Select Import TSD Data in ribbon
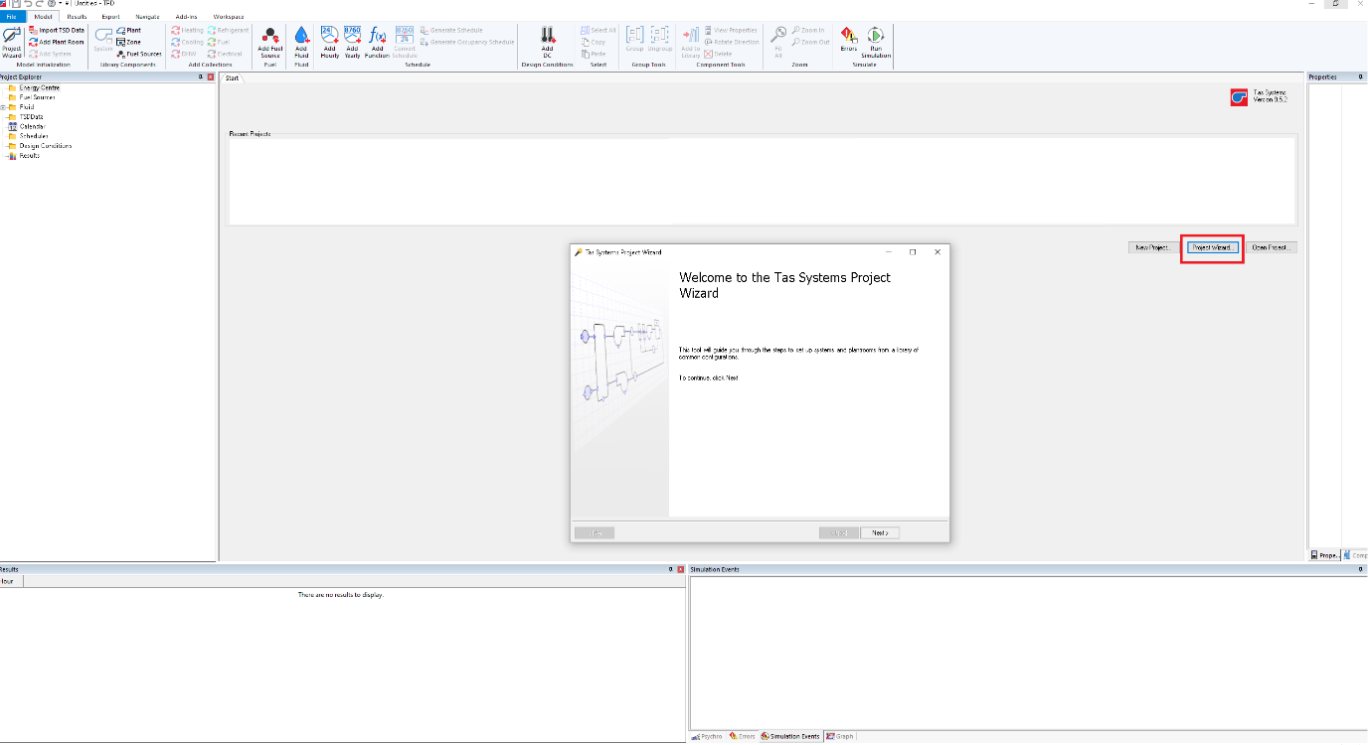1368x745 pixels. 57,30
